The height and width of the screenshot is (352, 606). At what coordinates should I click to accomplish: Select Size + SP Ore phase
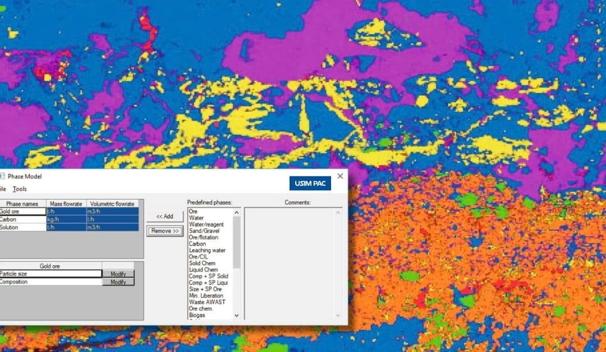pyautogui.click(x=205, y=289)
